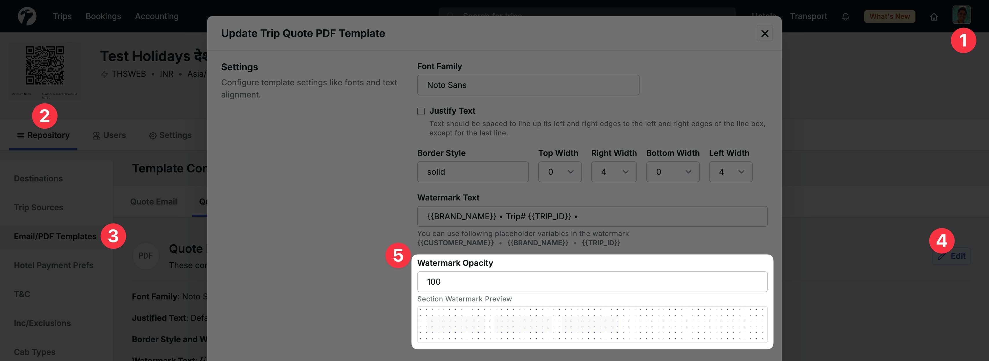
Task: Select Email/PDF Templates in the sidebar
Action: [55, 236]
